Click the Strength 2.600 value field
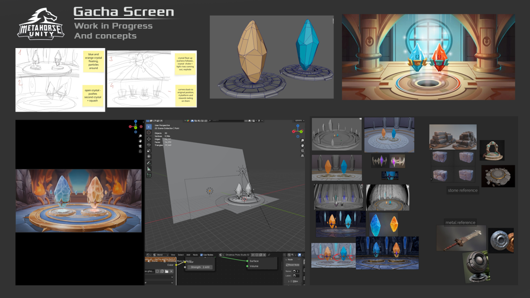Viewport: 530px width, 298px height. click(200, 267)
